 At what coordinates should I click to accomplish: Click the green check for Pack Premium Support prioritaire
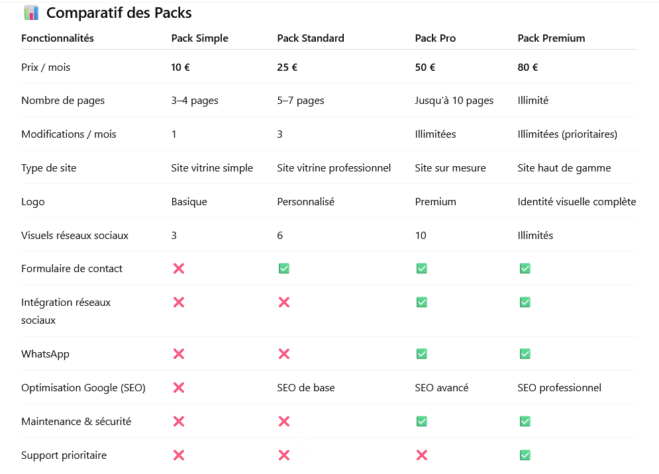(525, 455)
